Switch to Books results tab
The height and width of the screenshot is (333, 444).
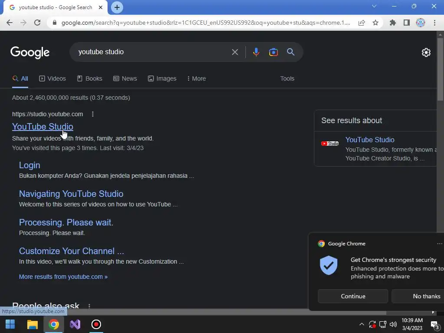pyautogui.click(x=89, y=79)
